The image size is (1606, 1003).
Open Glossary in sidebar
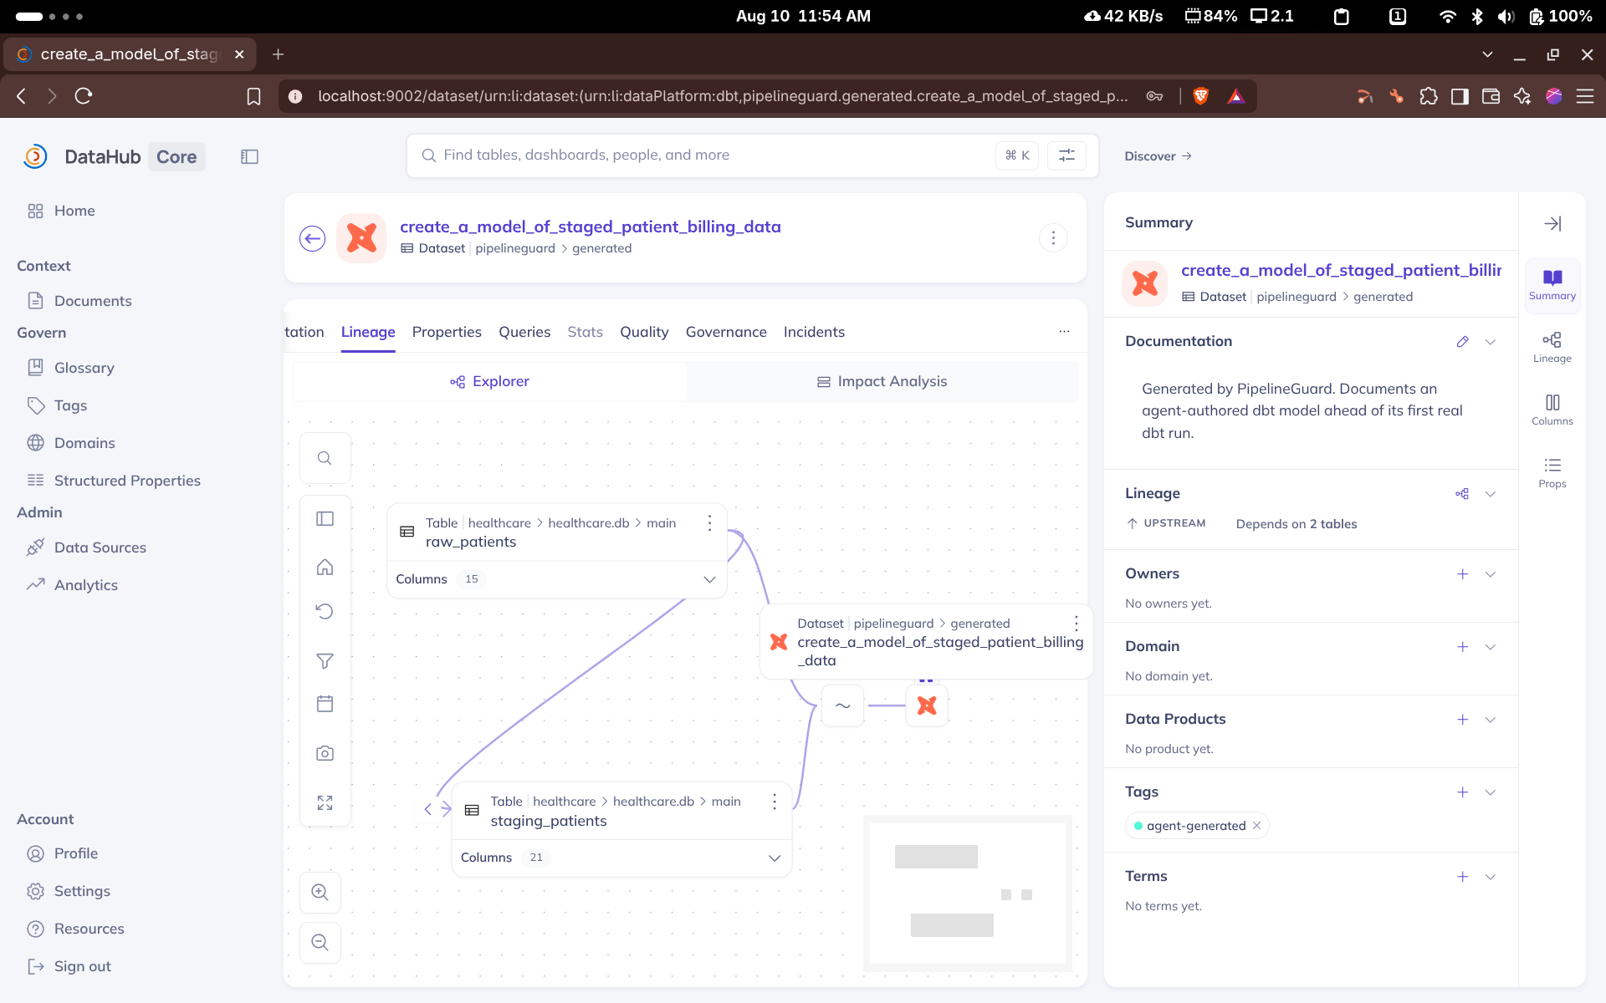pyautogui.click(x=84, y=368)
